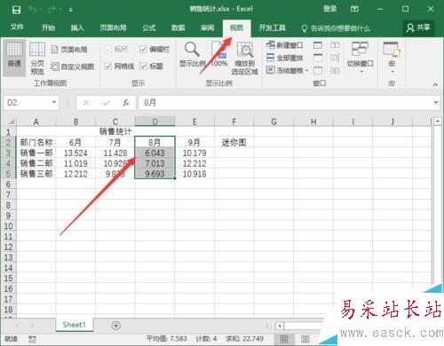Click the Insert Function fx icon
The width and height of the screenshot is (444, 346).
126,103
